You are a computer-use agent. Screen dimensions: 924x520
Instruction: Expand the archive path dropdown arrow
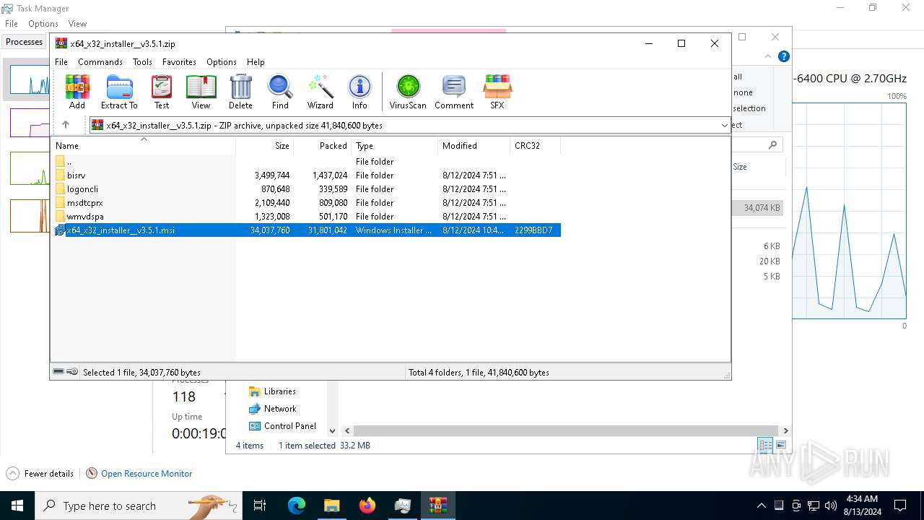pos(724,126)
